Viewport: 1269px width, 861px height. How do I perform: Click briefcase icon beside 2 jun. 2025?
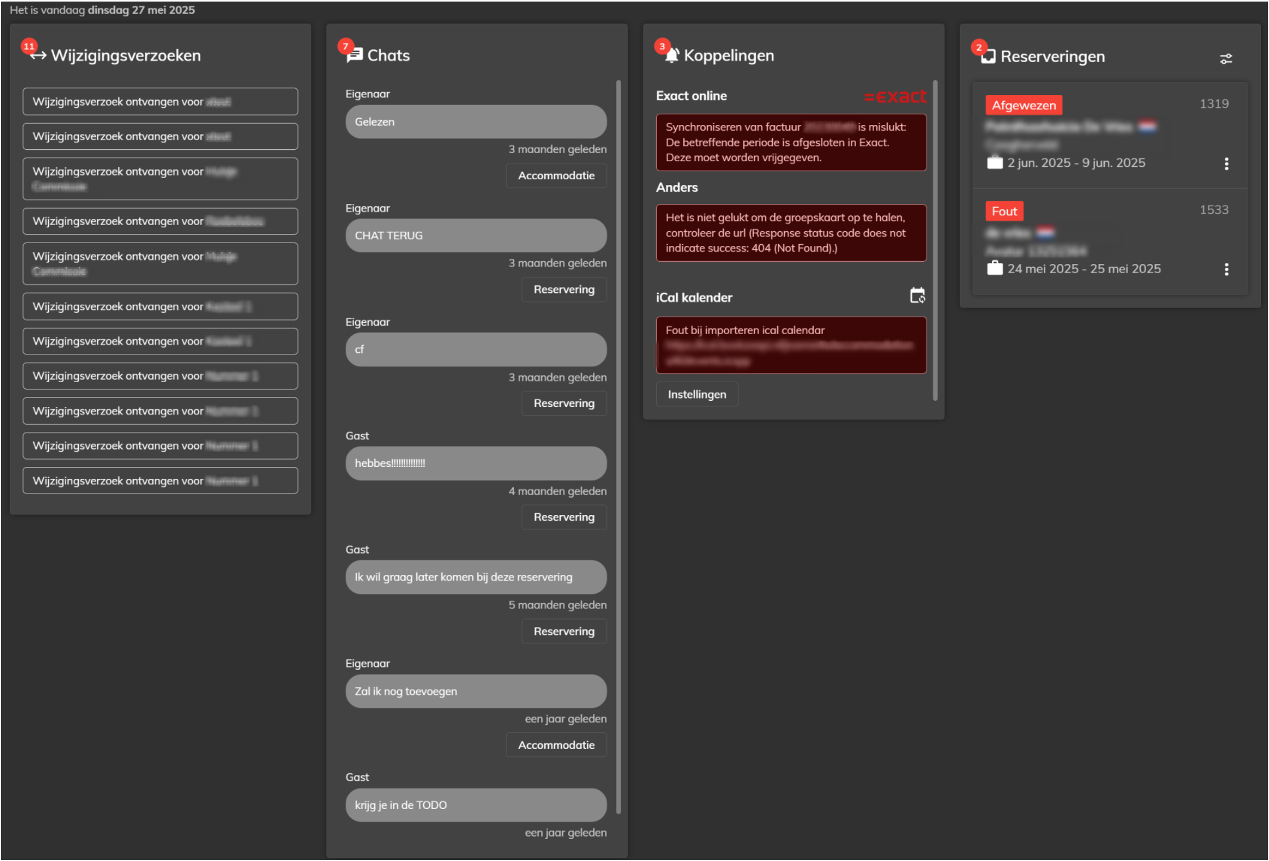point(995,163)
